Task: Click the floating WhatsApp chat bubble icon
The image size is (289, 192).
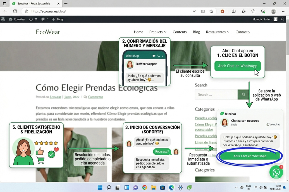Action: [x=276, y=172]
